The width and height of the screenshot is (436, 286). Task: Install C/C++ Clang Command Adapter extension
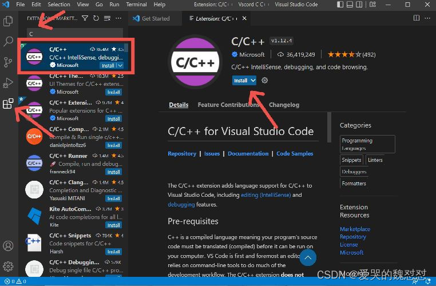[x=114, y=198]
